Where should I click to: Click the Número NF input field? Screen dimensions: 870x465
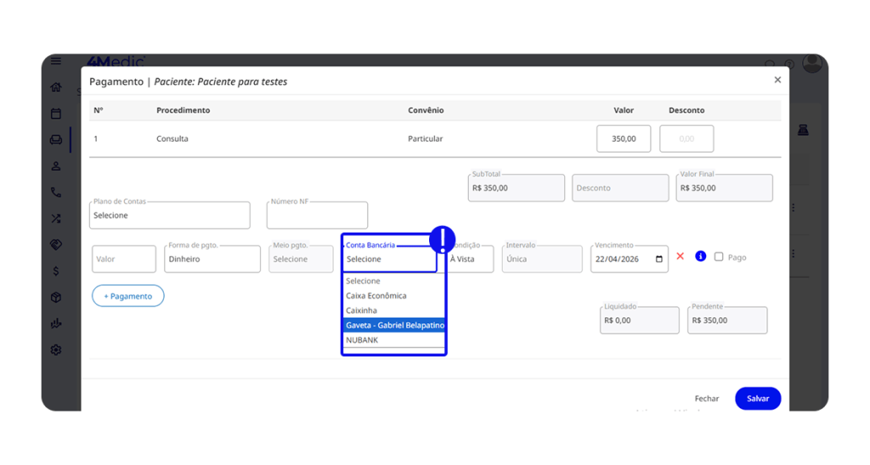[x=317, y=216]
